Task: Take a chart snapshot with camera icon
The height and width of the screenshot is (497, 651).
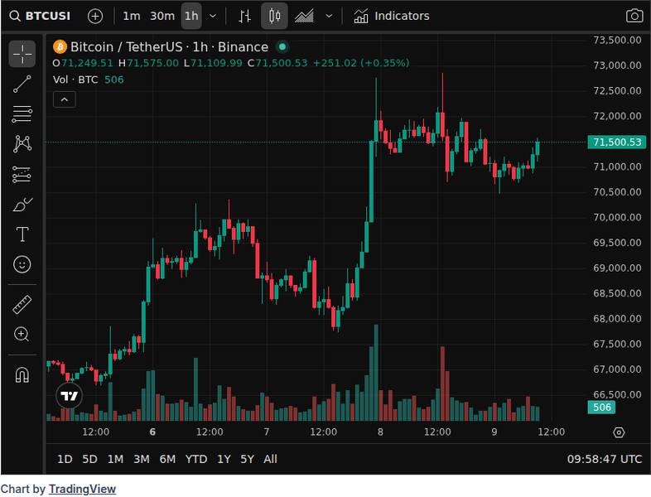Action: click(634, 17)
